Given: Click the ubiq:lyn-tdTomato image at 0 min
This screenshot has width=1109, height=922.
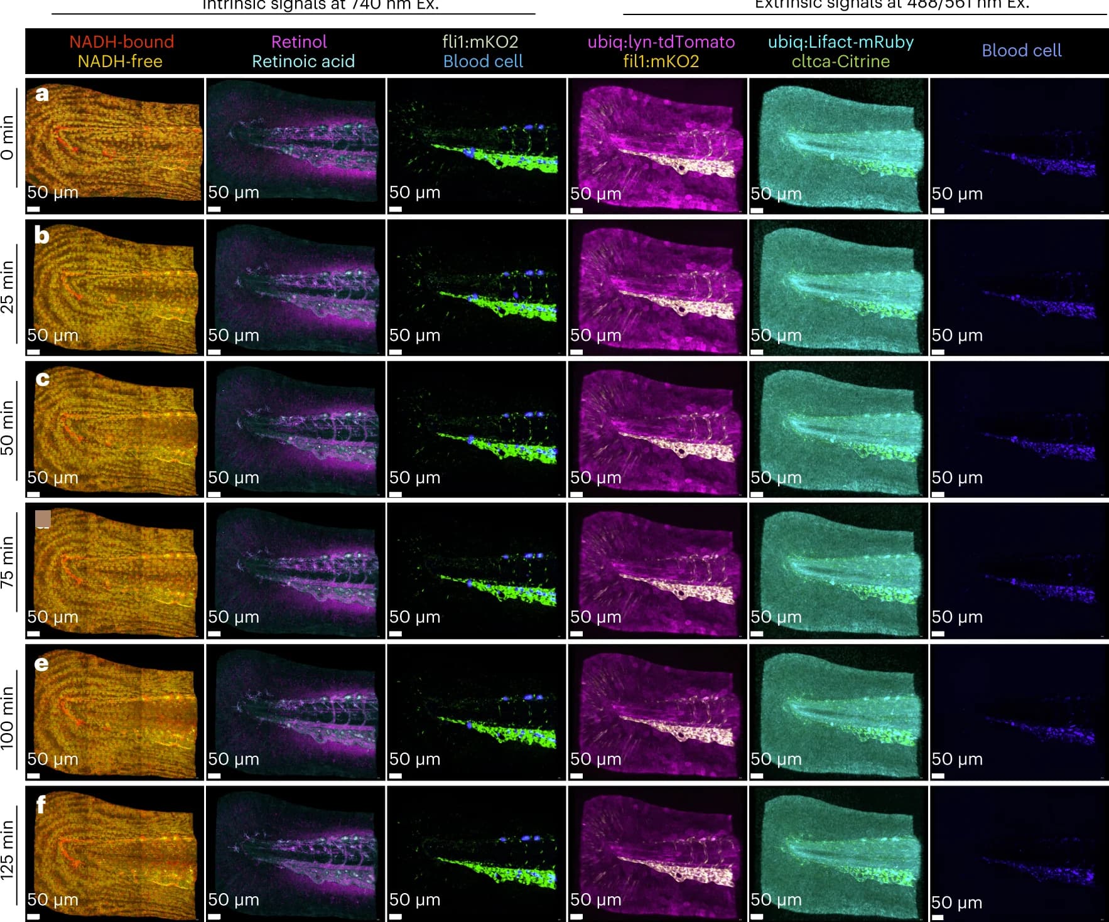Looking at the screenshot, I should coord(657,146).
